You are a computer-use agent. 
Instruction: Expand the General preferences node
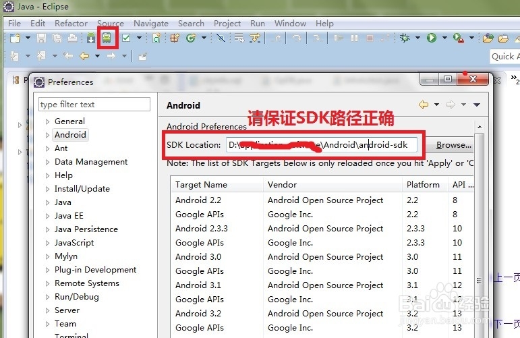point(47,121)
